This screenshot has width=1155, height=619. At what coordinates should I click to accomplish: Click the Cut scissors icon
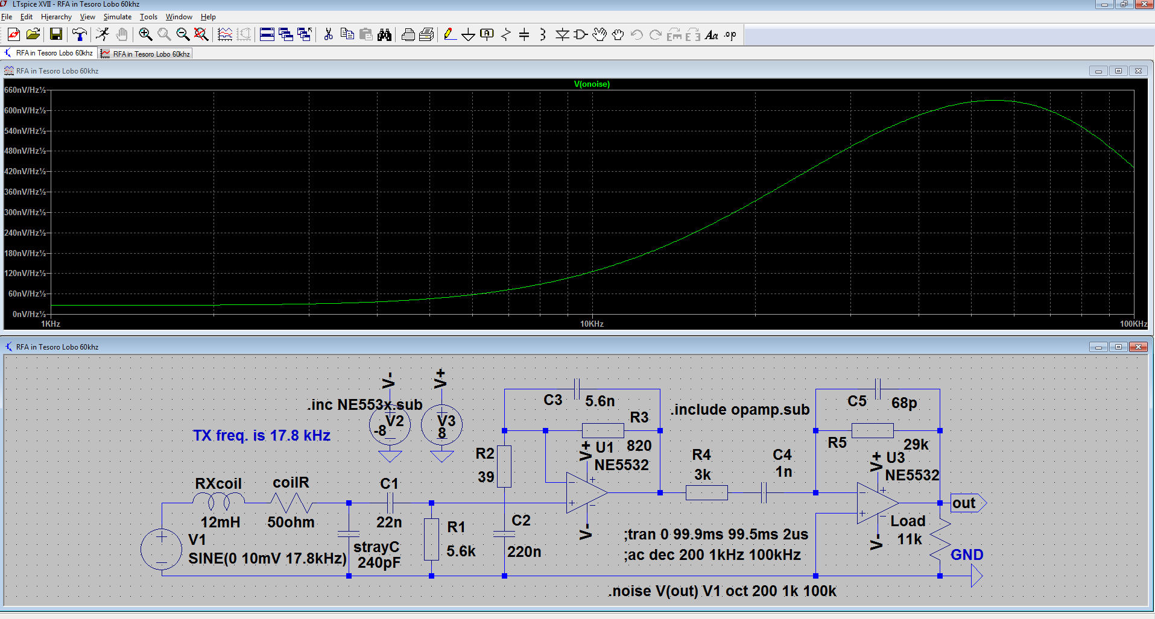[x=328, y=34]
